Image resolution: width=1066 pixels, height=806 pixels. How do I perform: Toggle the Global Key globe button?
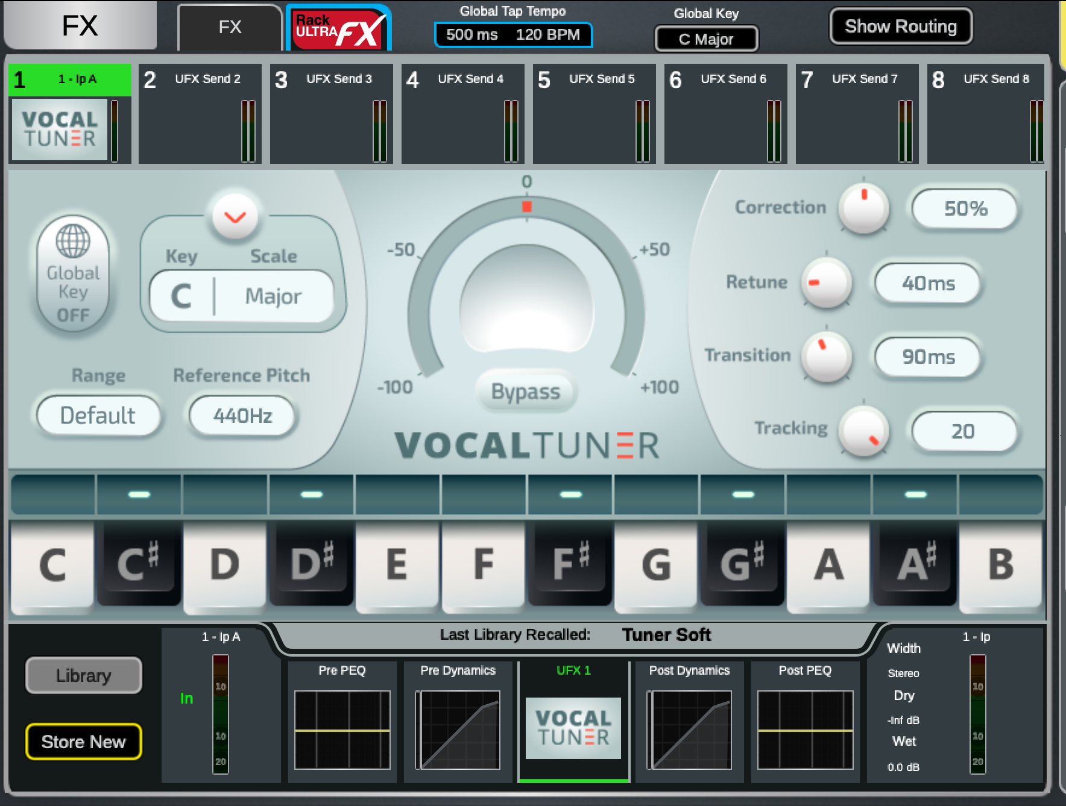tap(73, 274)
